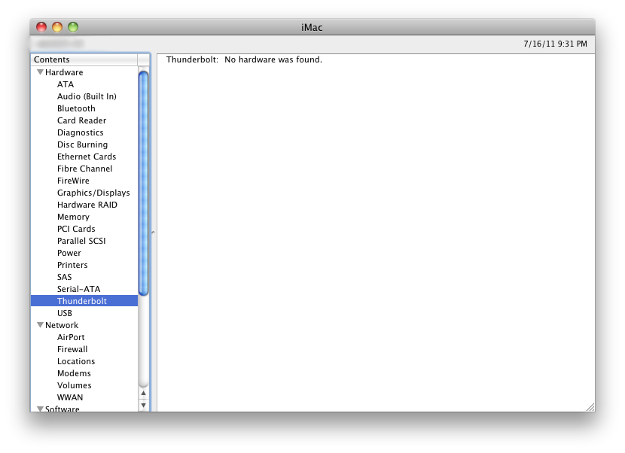The height and width of the screenshot is (453, 625).
Task: Open Hardware RAID section
Action: tap(87, 205)
